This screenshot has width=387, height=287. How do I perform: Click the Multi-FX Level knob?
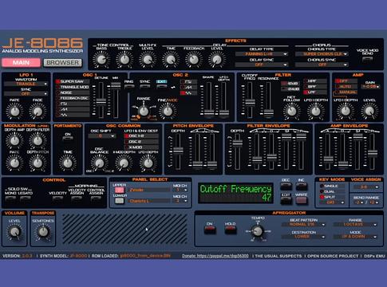coord(148,60)
